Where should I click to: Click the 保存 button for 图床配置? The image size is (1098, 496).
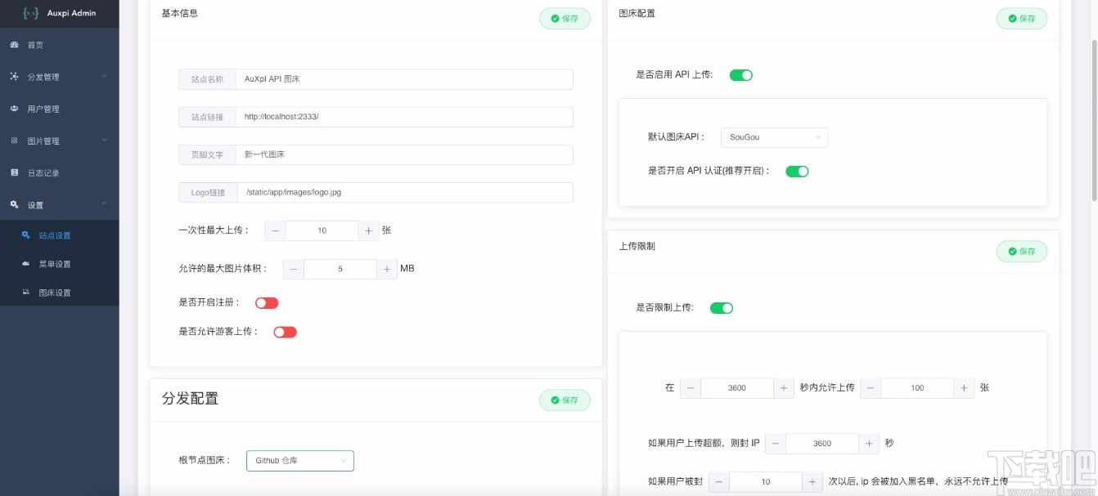click(1021, 18)
